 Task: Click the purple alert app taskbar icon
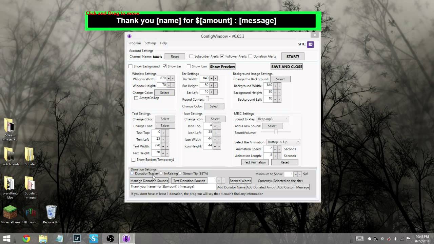(x=126, y=239)
